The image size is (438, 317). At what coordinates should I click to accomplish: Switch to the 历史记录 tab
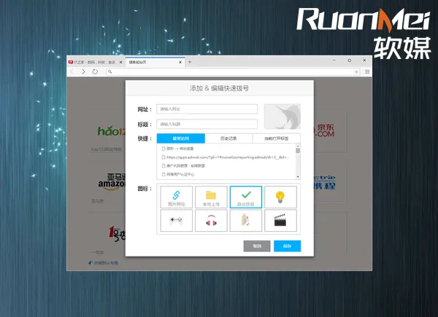pyautogui.click(x=228, y=138)
